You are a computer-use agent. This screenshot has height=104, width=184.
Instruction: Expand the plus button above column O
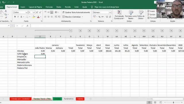click(89, 31)
